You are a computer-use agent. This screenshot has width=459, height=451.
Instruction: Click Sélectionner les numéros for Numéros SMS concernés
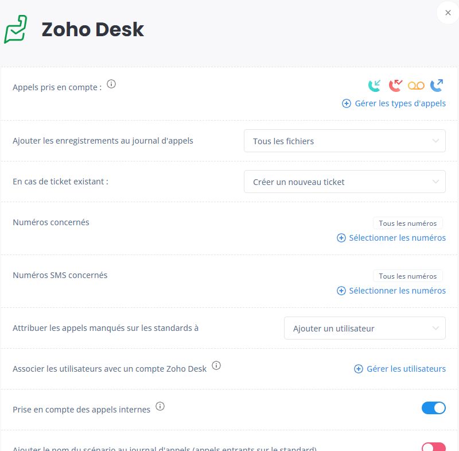tap(391, 291)
